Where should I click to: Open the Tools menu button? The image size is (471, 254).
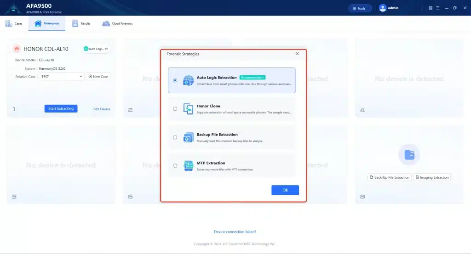(x=360, y=8)
